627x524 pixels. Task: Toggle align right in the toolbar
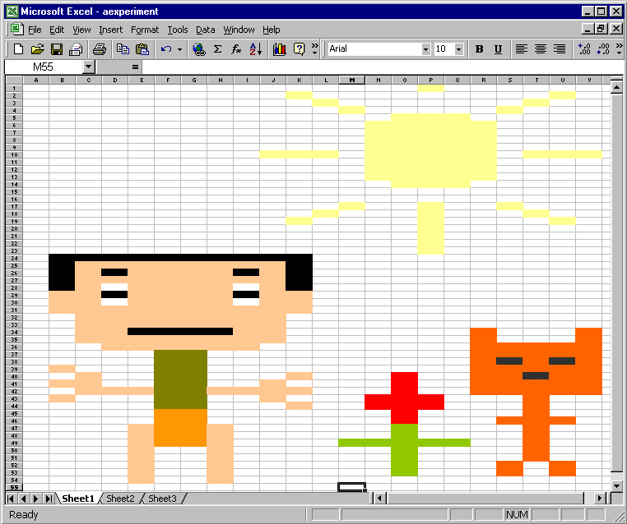[x=560, y=49]
